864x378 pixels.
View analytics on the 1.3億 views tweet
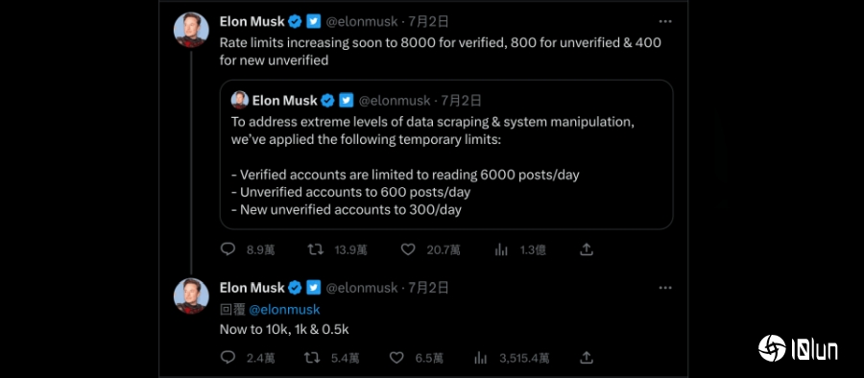pos(501,249)
